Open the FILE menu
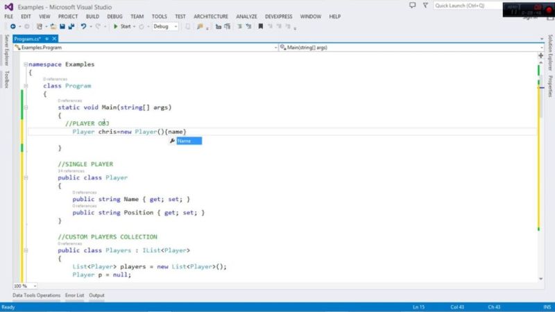This screenshot has width=555, height=312. 9,17
